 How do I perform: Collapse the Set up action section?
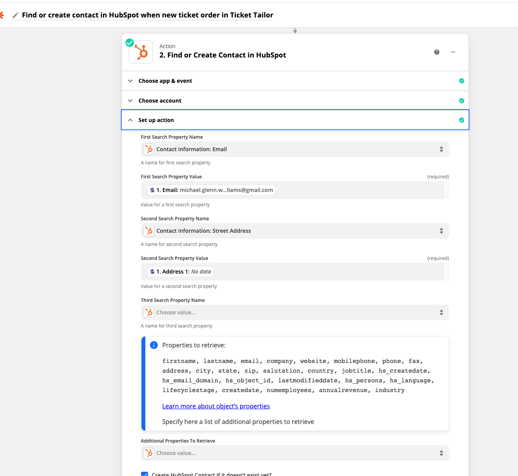295,120
